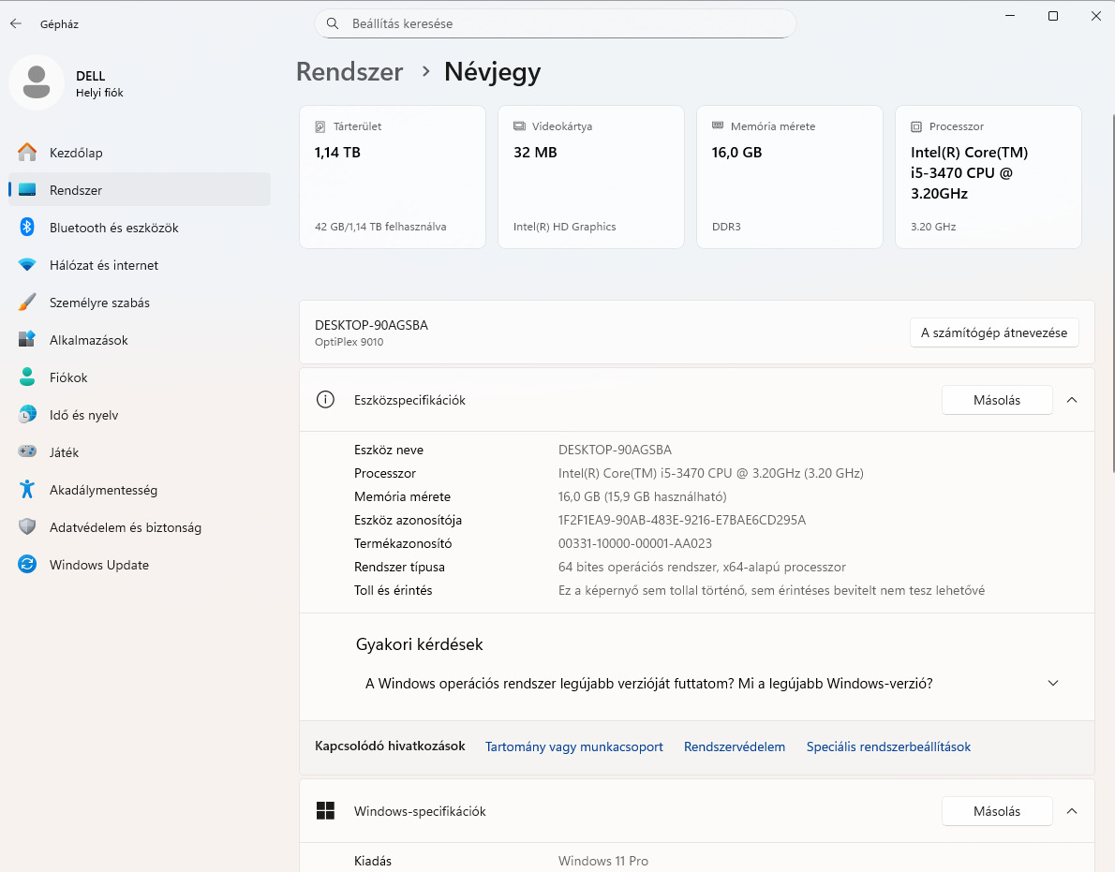Click the back arrow icon

(x=16, y=24)
